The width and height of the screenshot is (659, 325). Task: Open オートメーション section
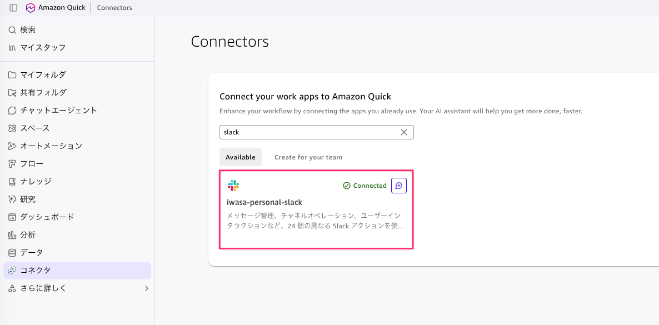[x=77, y=146]
